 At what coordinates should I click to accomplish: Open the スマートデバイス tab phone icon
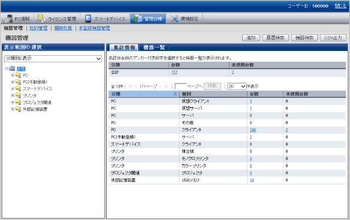(x=88, y=19)
